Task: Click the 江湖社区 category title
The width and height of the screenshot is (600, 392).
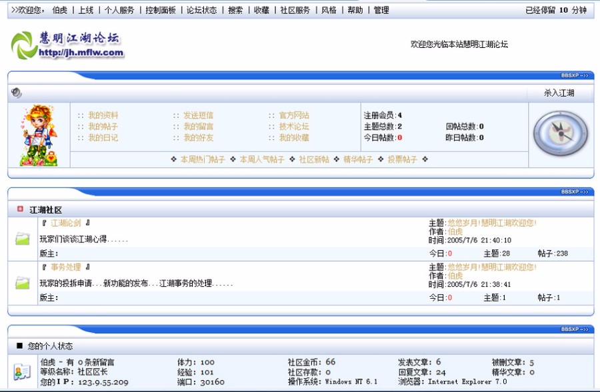Action: pyautogui.click(x=45, y=210)
